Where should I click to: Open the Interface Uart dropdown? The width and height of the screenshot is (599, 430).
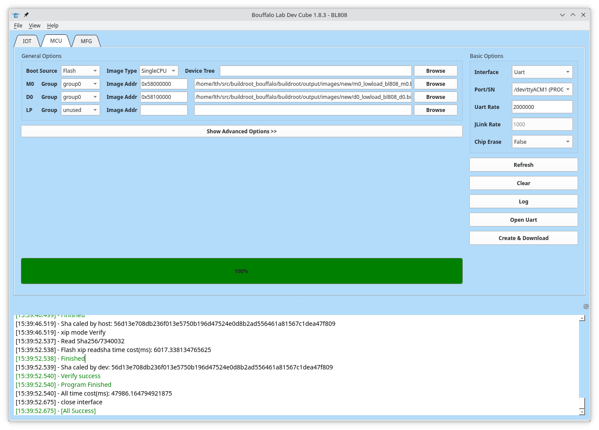tap(542, 72)
